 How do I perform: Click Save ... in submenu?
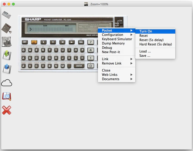coord(155,56)
